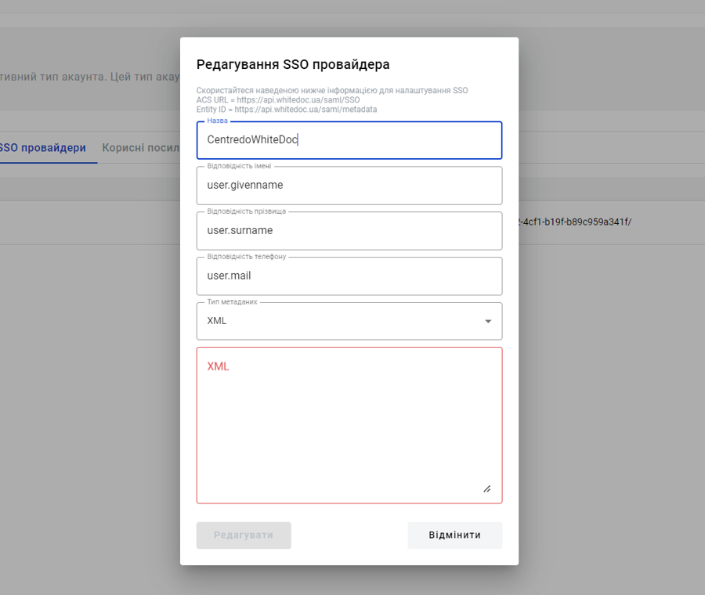This screenshot has height=595, width=705.
Task: Click the provider URL ending in b89c959a341f
Action: 574,222
